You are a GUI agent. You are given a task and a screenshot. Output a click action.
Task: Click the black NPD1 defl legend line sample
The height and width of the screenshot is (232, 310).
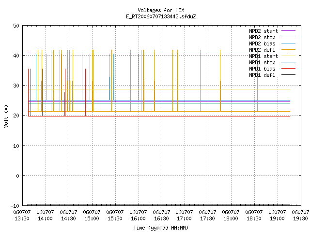tap(288, 75)
